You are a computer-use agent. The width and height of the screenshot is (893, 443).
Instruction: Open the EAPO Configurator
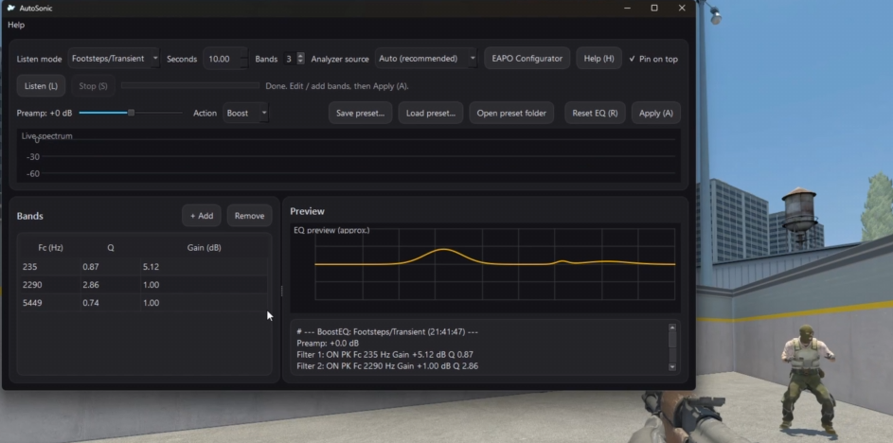point(527,59)
